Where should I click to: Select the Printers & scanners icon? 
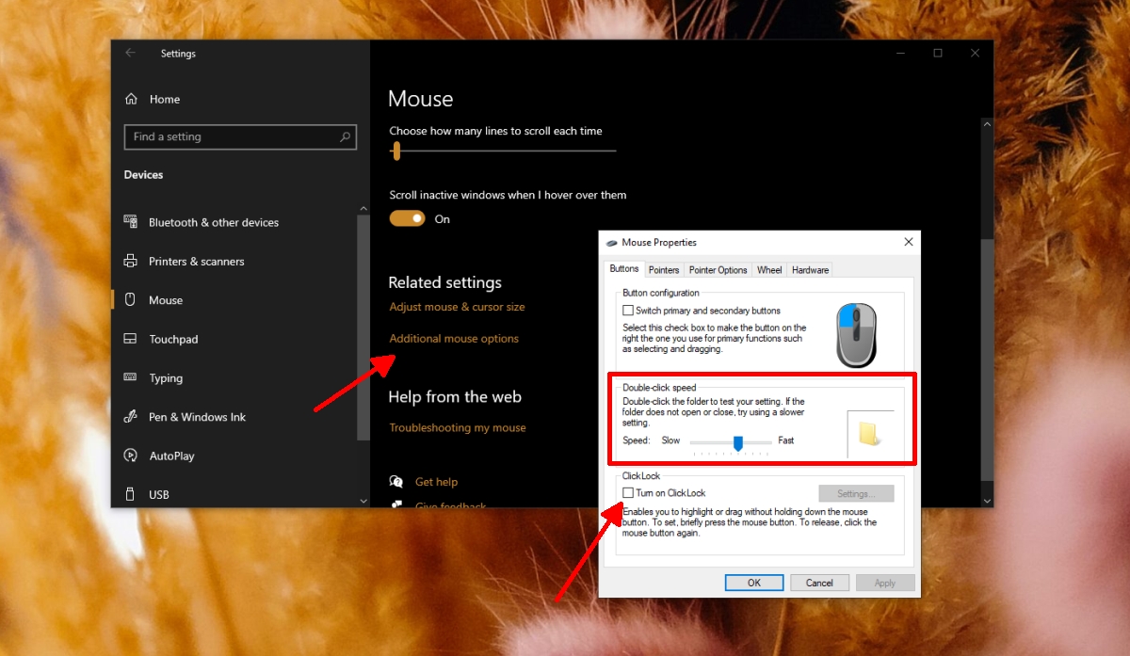tap(130, 261)
